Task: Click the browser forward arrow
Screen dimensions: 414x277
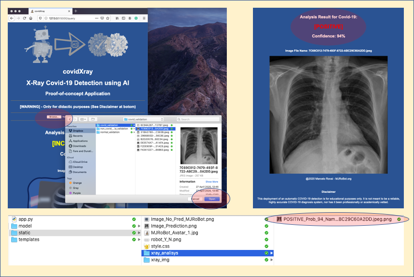Action: pyautogui.click(x=18, y=18)
